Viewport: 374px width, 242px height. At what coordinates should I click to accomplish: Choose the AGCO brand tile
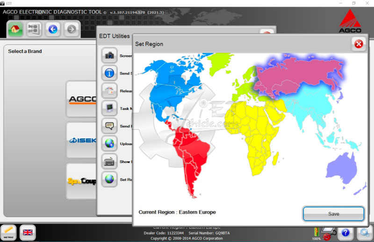(82, 99)
